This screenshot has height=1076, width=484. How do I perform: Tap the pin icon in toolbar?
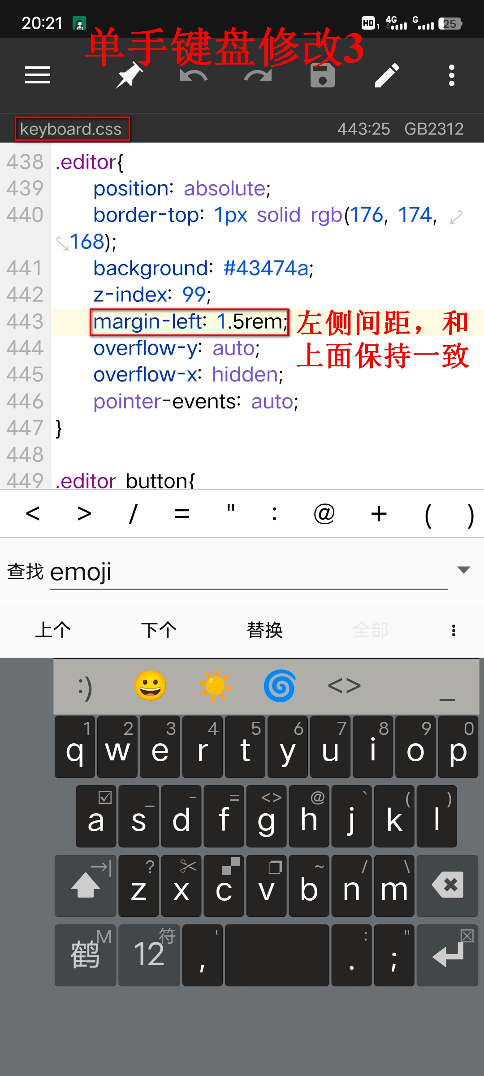[x=129, y=75]
